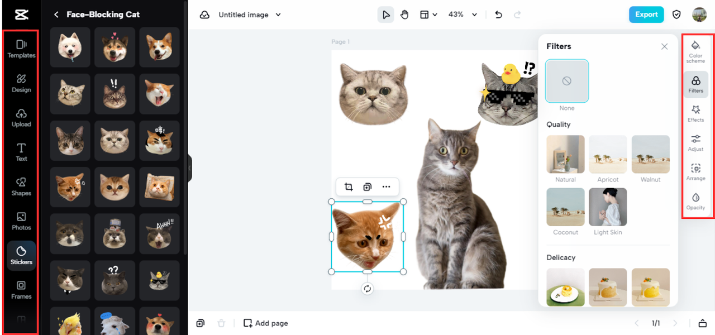715x335 pixels.
Task: Click the 1/1 page counter
Action: (x=656, y=323)
